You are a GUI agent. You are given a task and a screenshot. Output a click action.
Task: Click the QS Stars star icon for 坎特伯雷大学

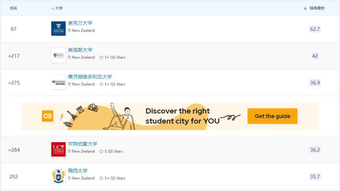click(x=101, y=151)
